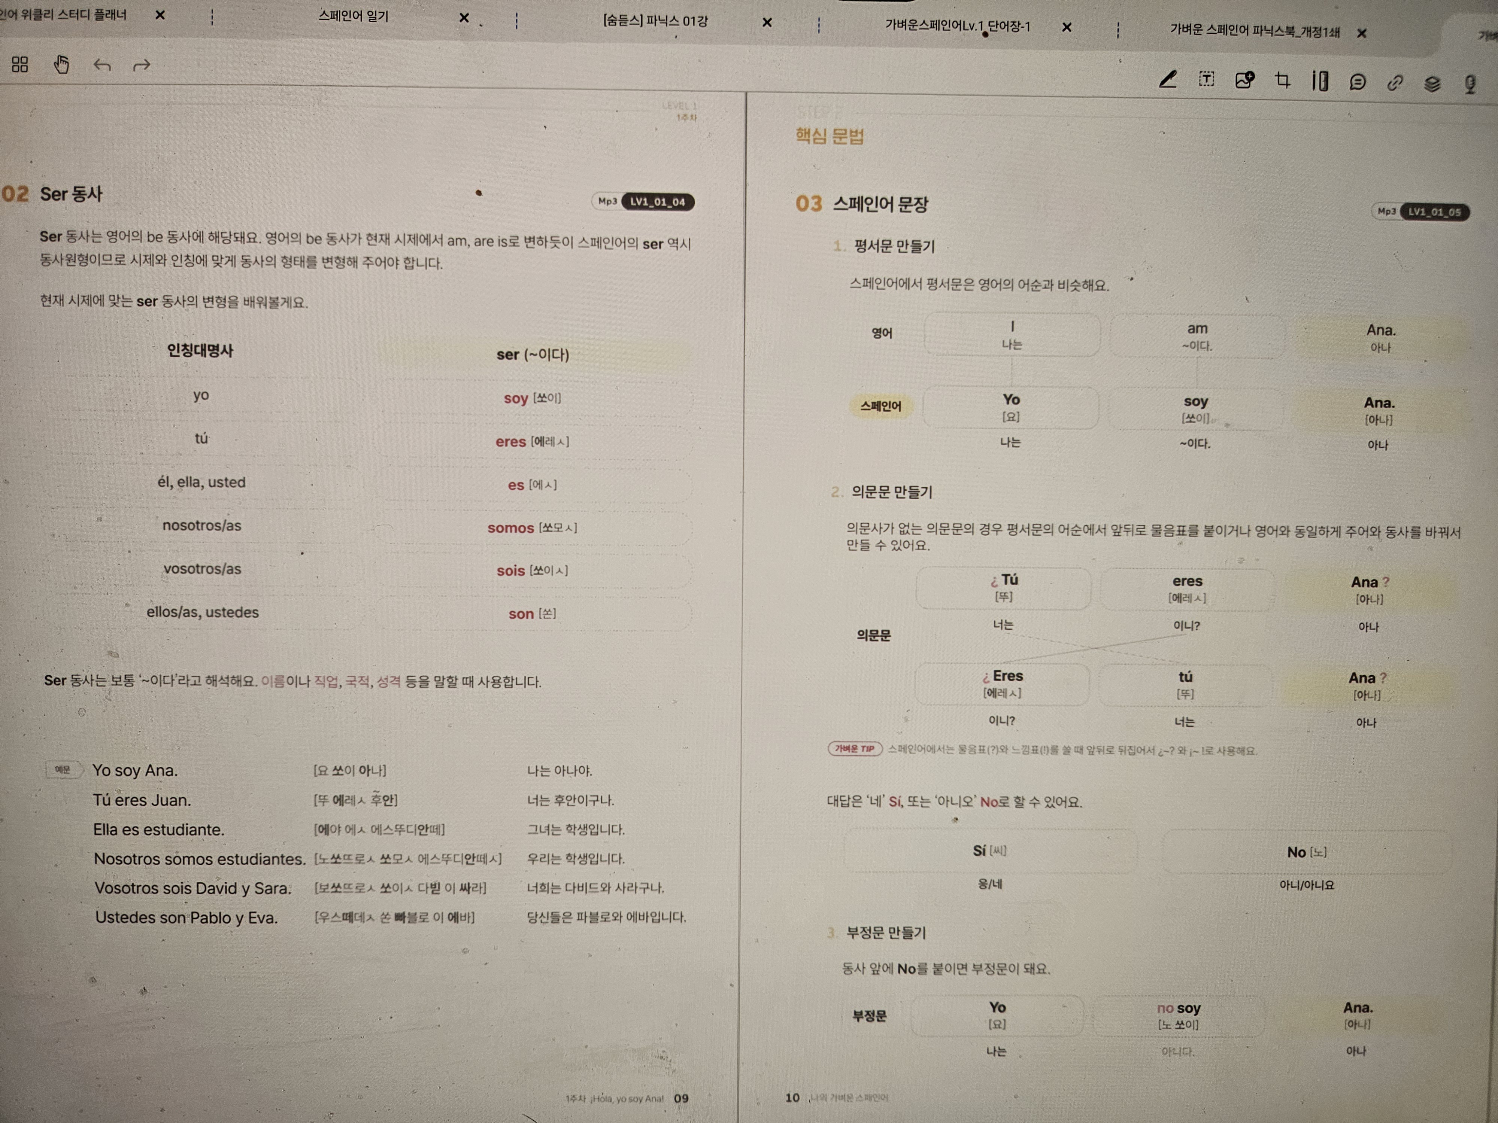Click the undo arrow
This screenshot has height=1123, width=1498.
tap(102, 66)
